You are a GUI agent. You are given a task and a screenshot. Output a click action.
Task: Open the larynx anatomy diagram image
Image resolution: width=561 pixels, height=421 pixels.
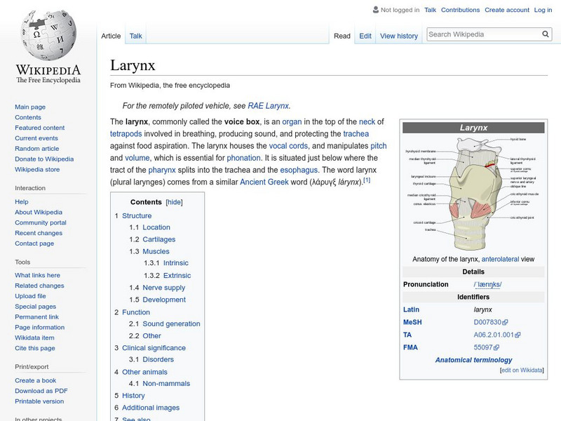[x=473, y=194]
